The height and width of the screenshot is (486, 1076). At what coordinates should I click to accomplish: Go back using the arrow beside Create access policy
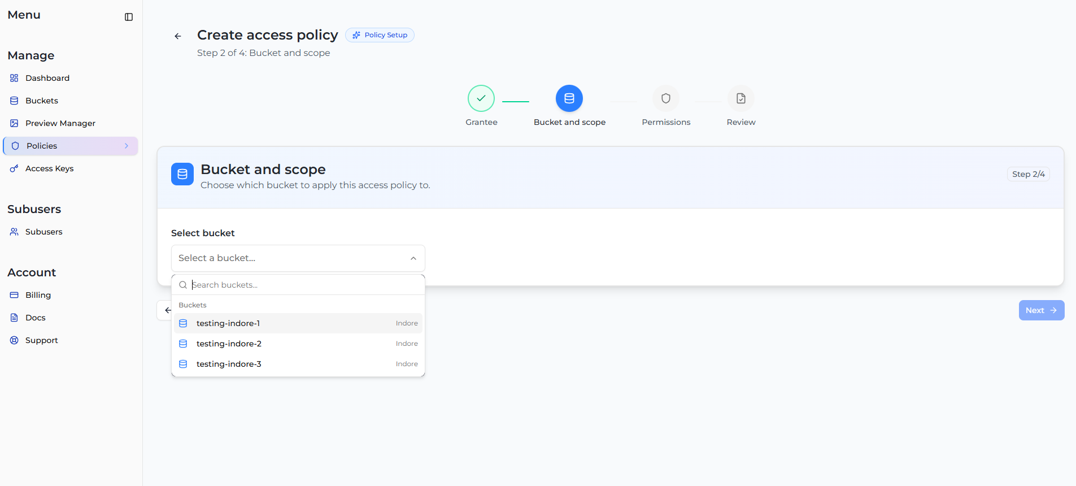click(x=178, y=36)
